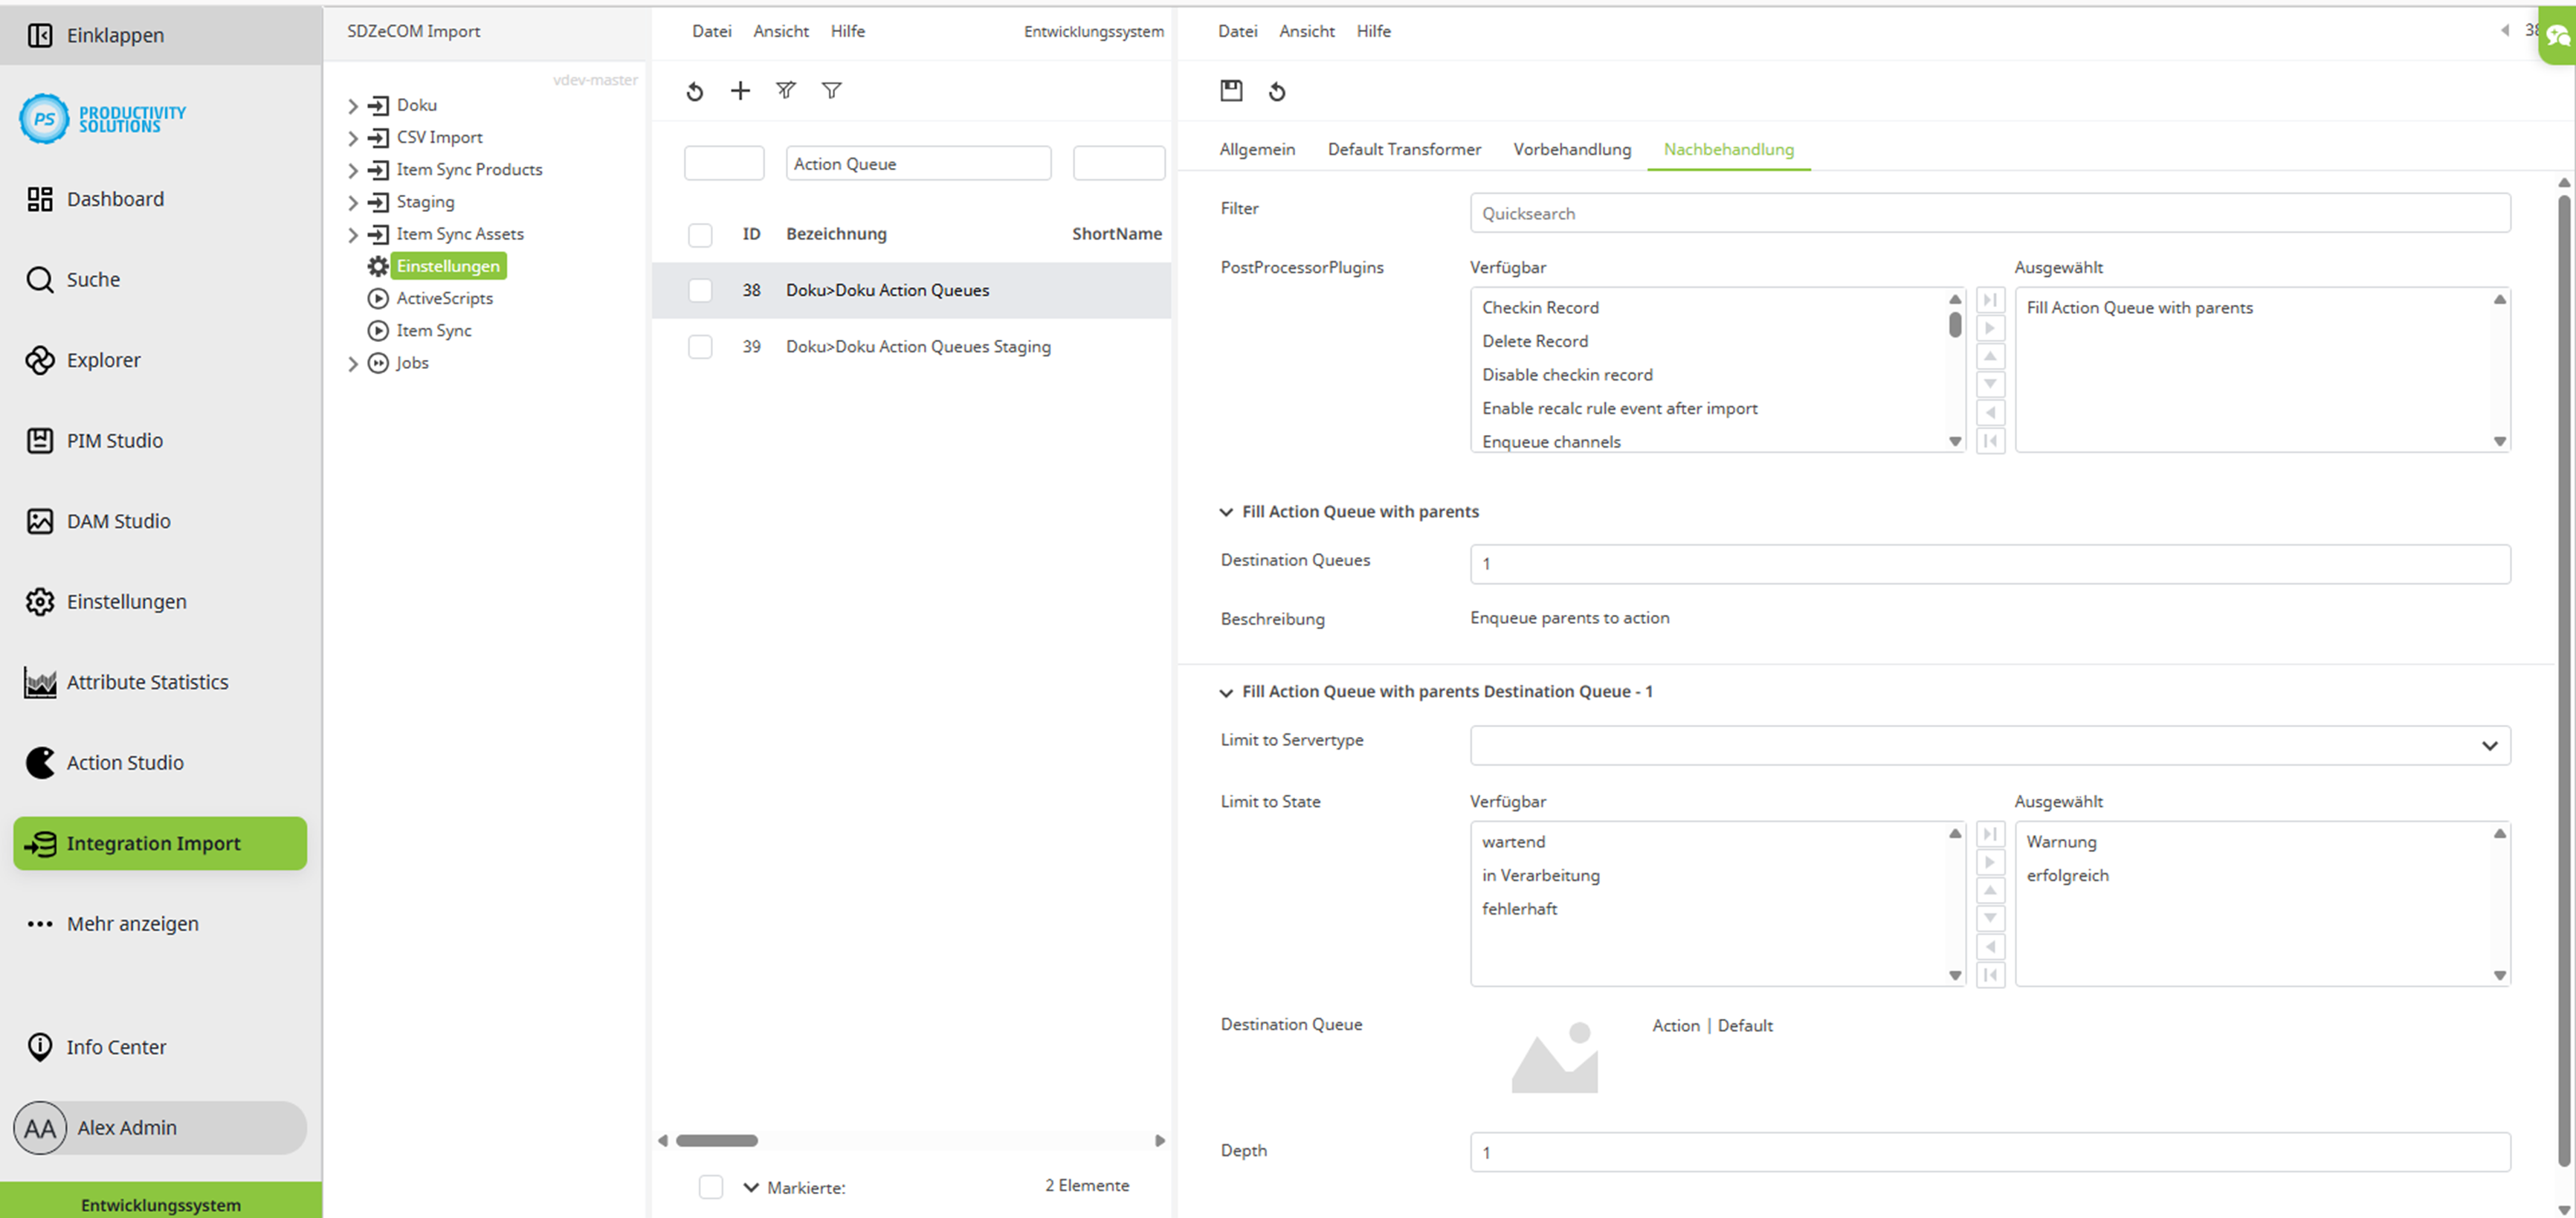Select fehlerhaft in the available states
The image size is (2576, 1218).
[x=1519, y=908]
